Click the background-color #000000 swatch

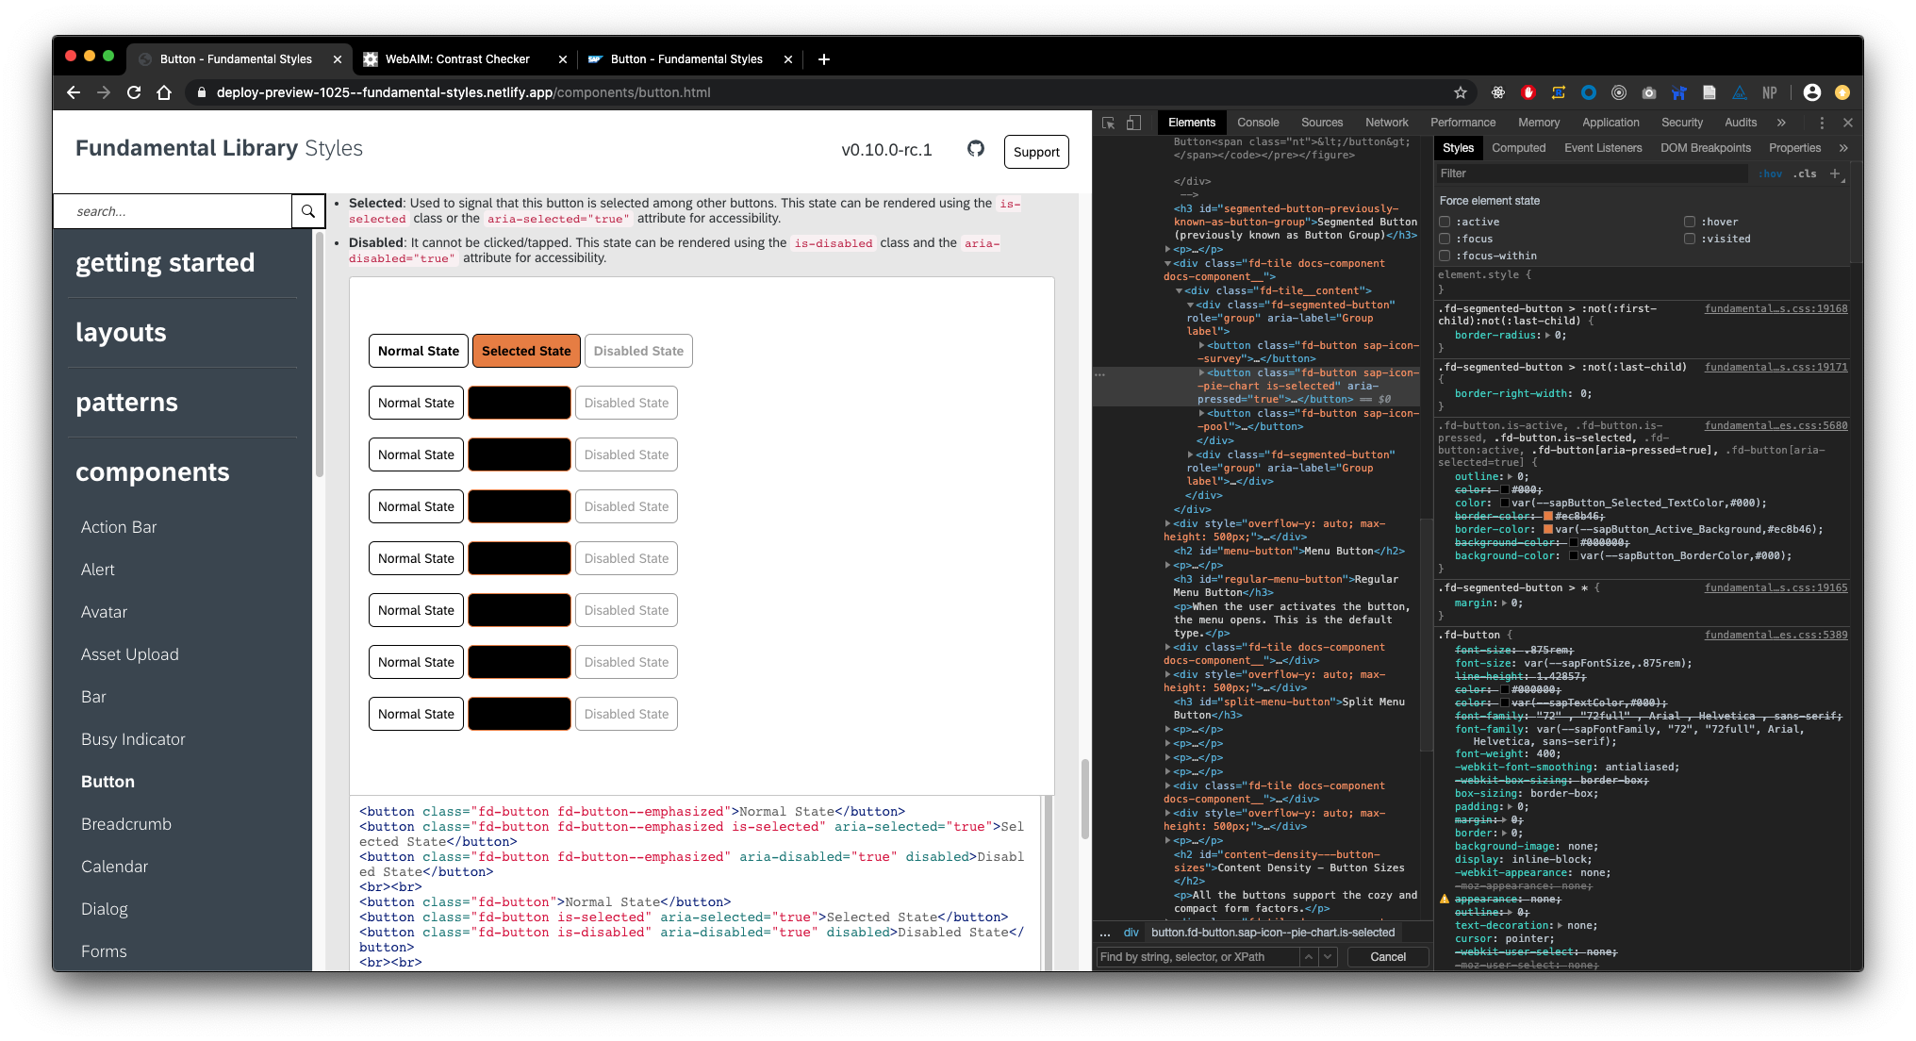tap(1573, 543)
